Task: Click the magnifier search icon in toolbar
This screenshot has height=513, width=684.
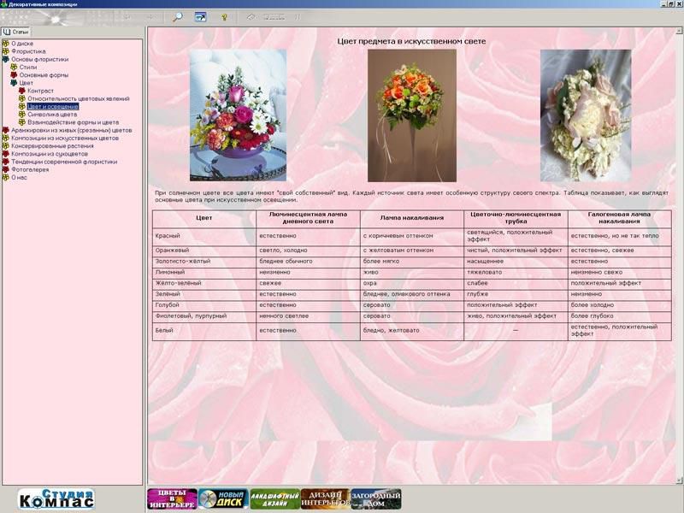Action: (178, 16)
